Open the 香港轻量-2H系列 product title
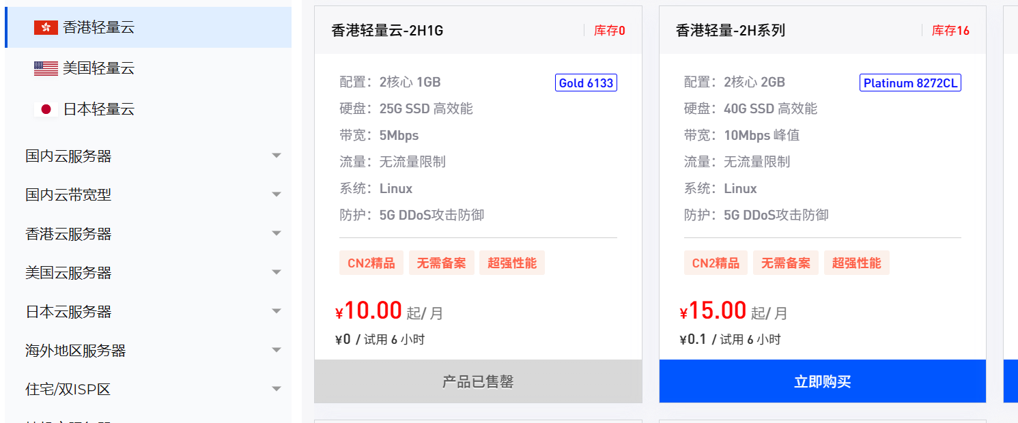The height and width of the screenshot is (423, 1018). tap(731, 30)
